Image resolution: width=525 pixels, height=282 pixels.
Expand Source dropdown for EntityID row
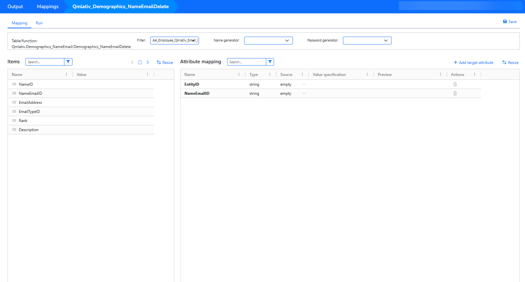(304, 84)
